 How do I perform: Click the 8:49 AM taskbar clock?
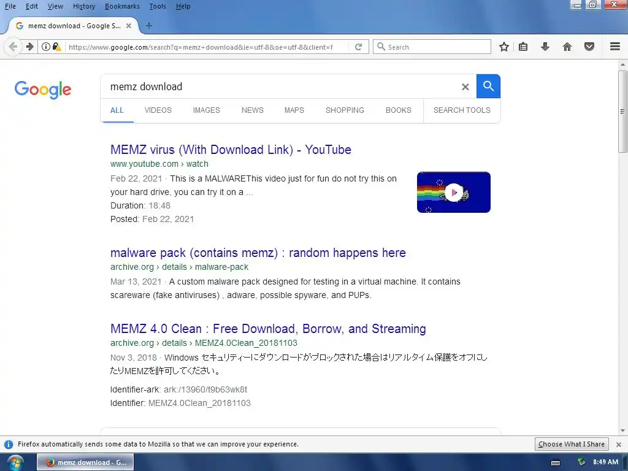605,462
